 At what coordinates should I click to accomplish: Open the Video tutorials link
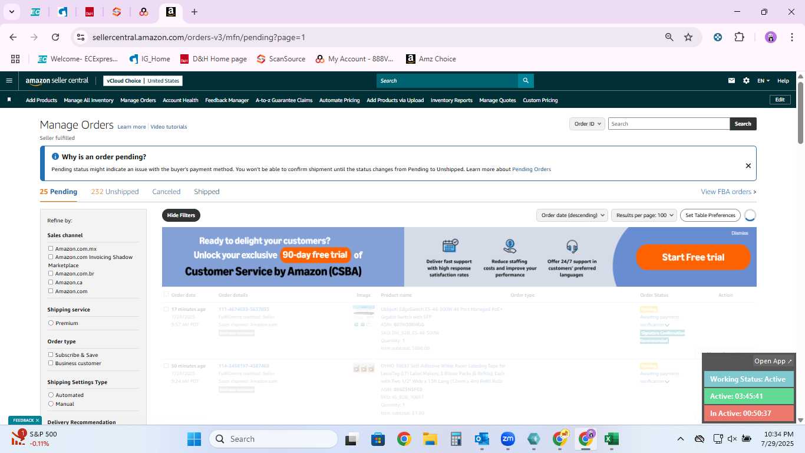169,127
